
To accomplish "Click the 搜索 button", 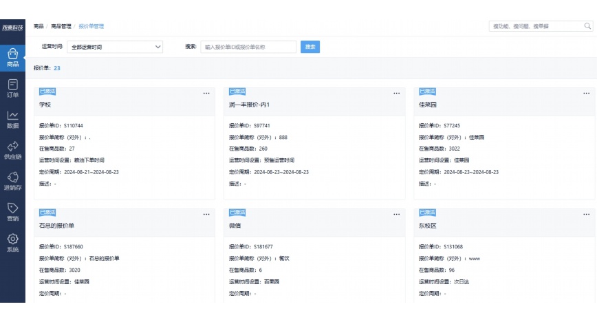I will (x=310, y=47).
